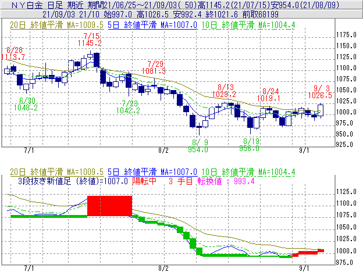Click the 9/3 1026.5 peak label

(320, 92)
